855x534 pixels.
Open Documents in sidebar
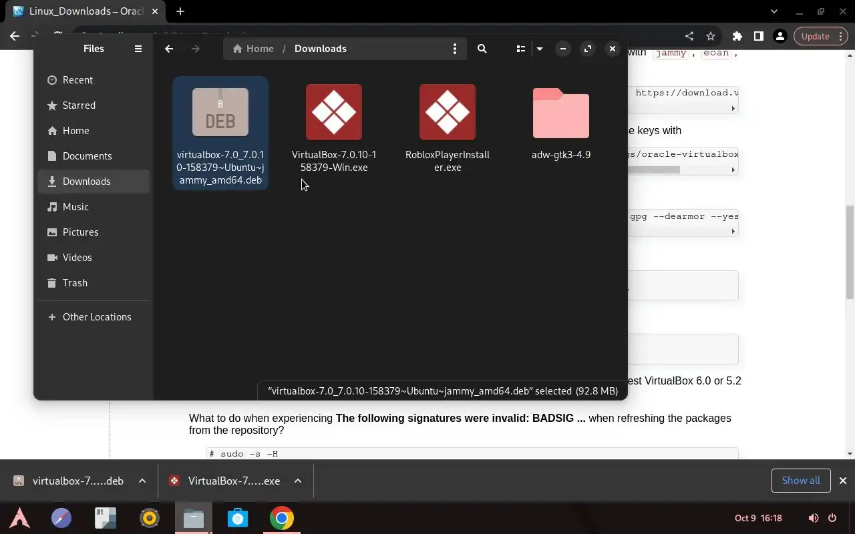[x=94, y=156]
